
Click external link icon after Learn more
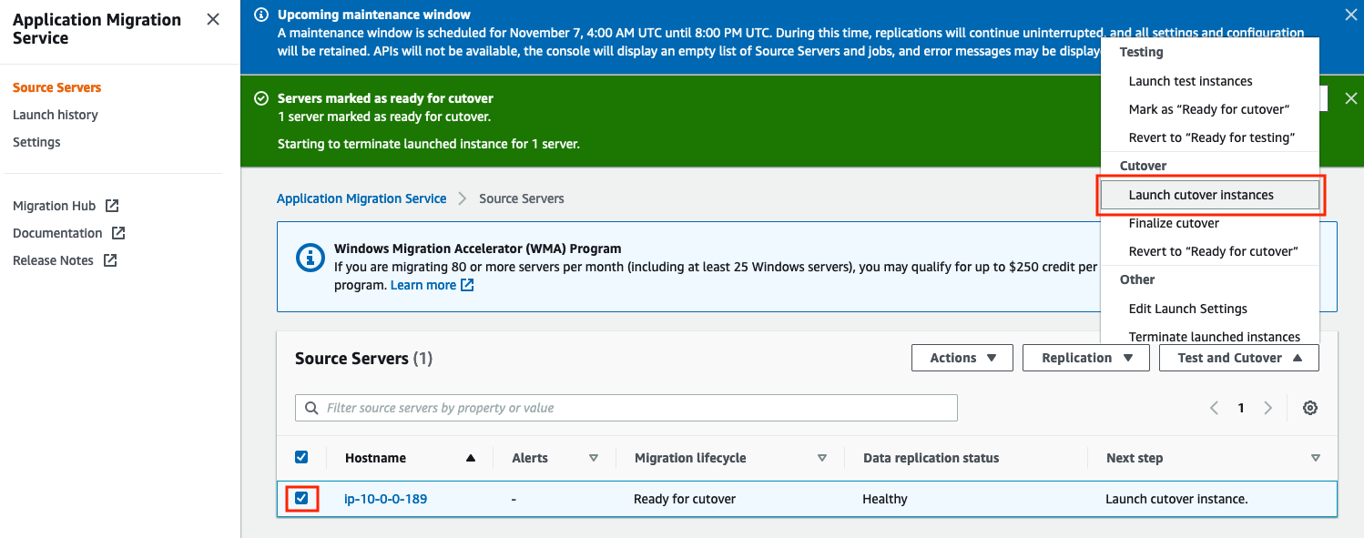click(x=467, y=285)
